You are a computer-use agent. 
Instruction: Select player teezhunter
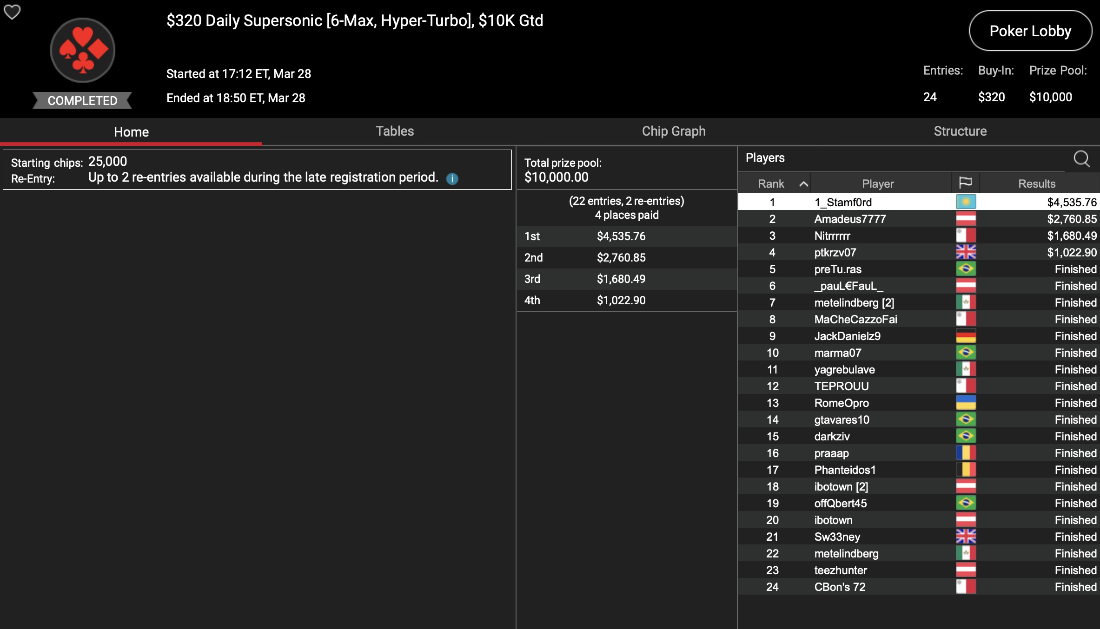[919, 570]
